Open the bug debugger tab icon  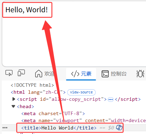point(140,74)
